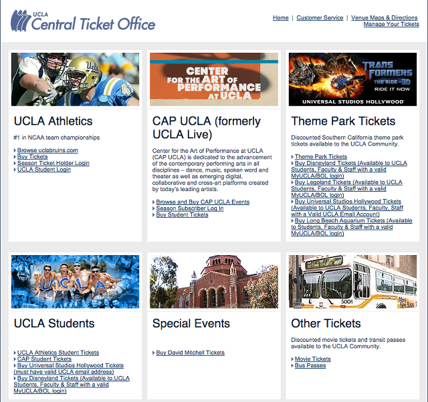
Task: Click the Center for the Art of Performance banner
Action: coord(214,79)
